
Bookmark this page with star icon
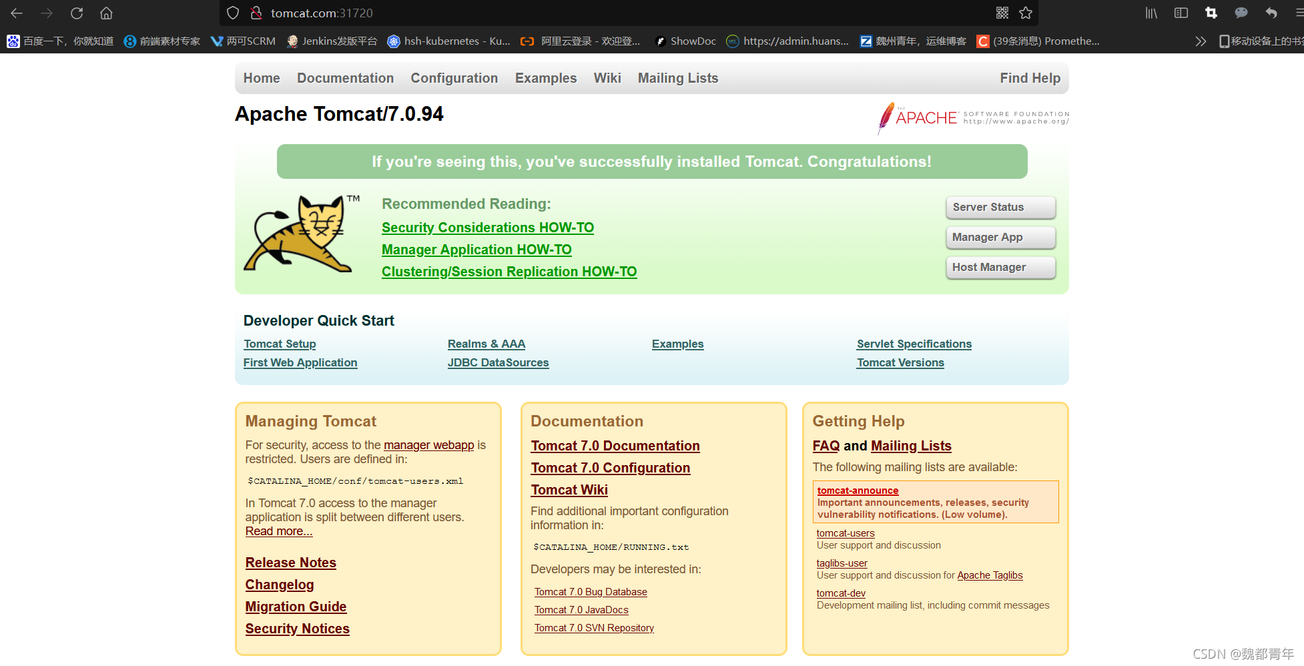[x=1026, y=13]
